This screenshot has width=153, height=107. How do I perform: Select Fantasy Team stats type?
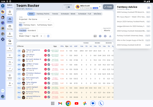[30, 25]
